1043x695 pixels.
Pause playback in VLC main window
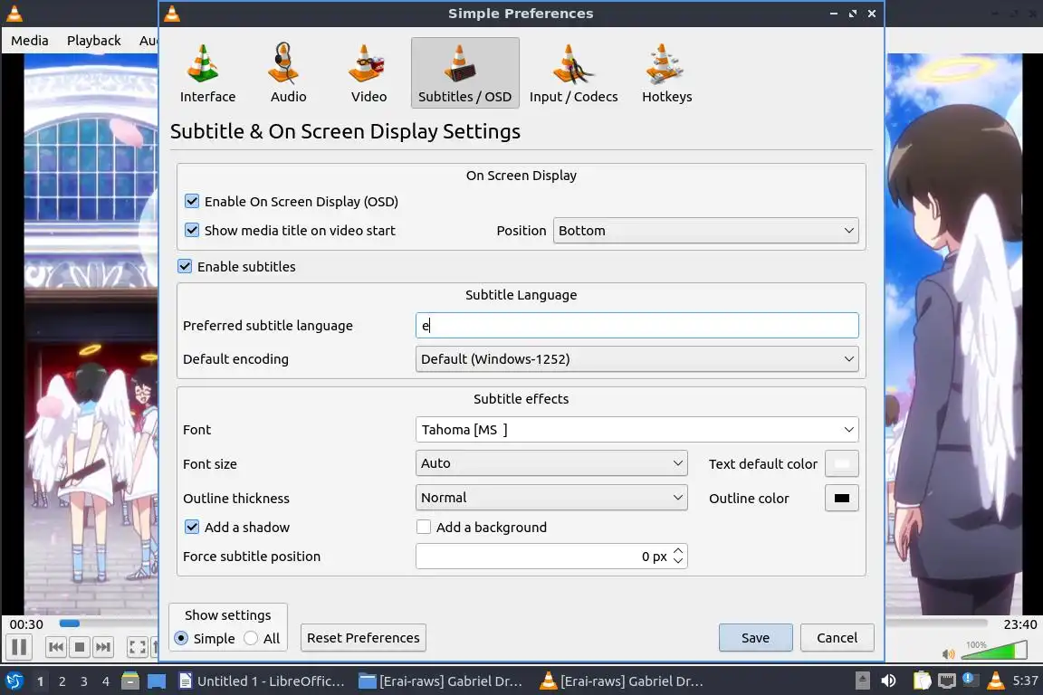tap(19, 646)
